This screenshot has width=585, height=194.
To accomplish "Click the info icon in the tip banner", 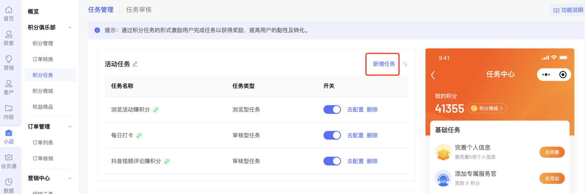I will tap(97, 30).
